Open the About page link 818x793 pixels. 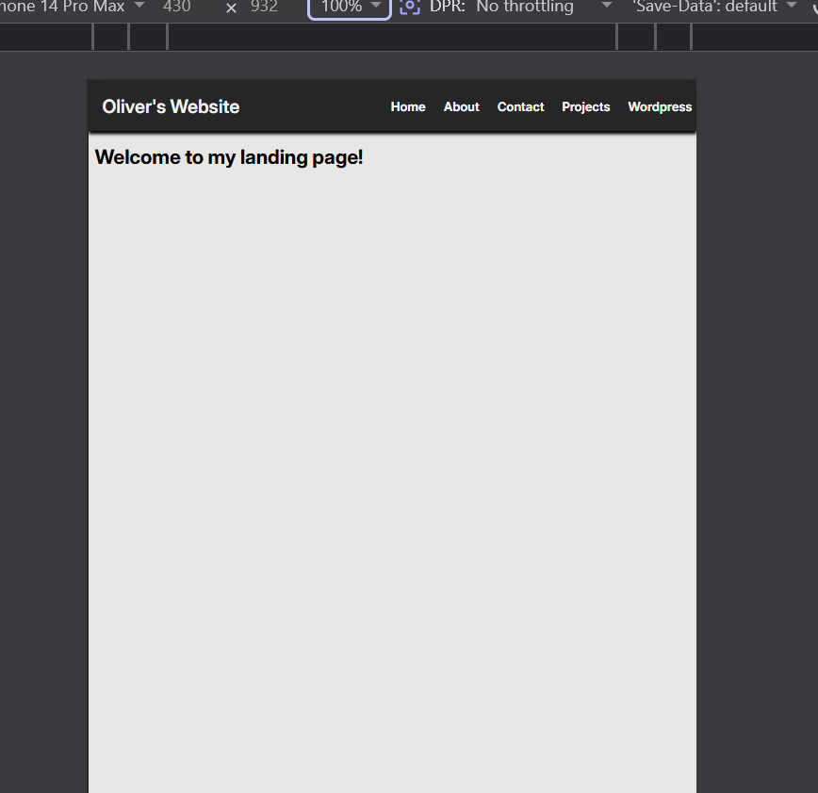[462, 106]
